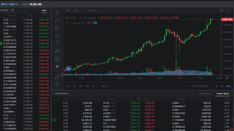Click ask price 15562.66
Viewport: 234px width, 131px height.
[150, 120]
